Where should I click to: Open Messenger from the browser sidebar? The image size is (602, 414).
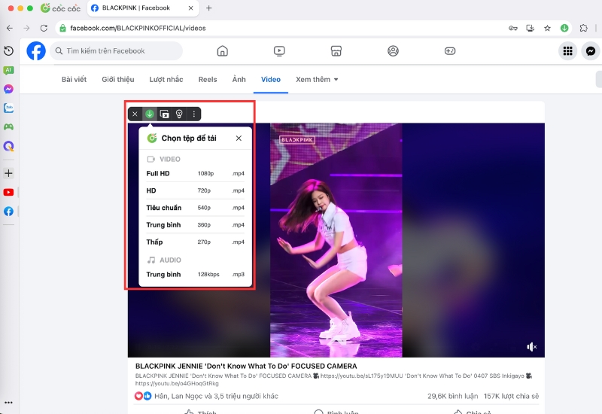click(x=8, y=89)
